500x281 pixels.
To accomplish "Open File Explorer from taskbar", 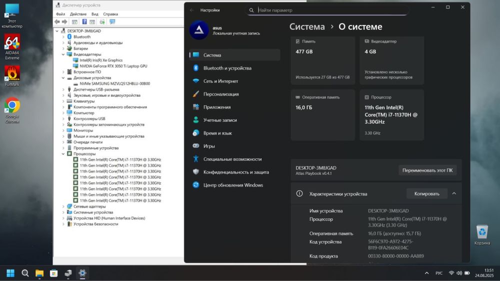I will coord(39,273).
